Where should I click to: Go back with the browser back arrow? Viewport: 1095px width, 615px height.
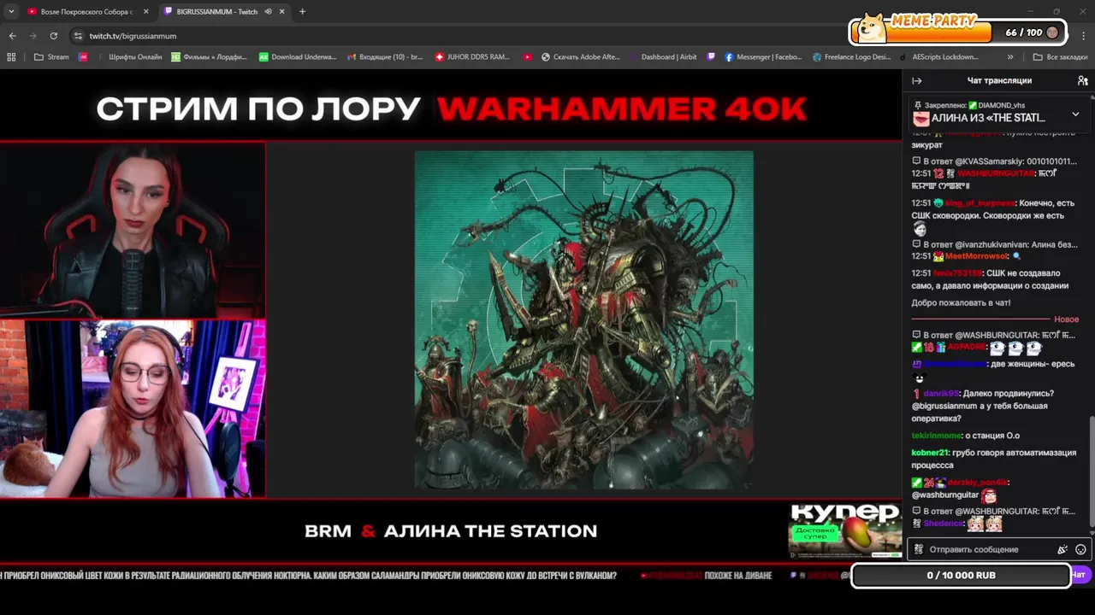(12, 36)
